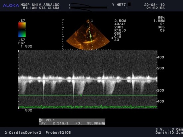Click the small circle probe orientation marker
Viewport: 183px width, 137px height.
pyautogui.click(x=92, y=21)
